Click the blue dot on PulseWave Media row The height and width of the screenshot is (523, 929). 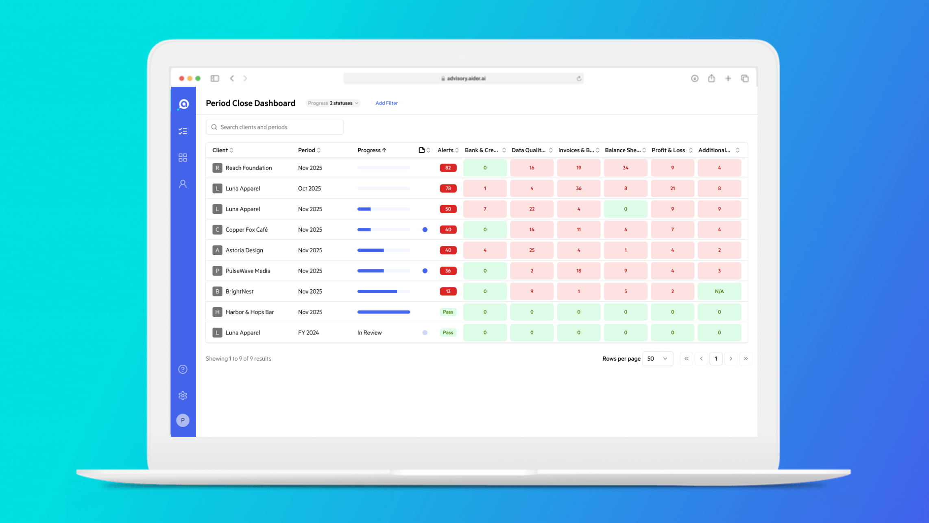coord(425,271)
